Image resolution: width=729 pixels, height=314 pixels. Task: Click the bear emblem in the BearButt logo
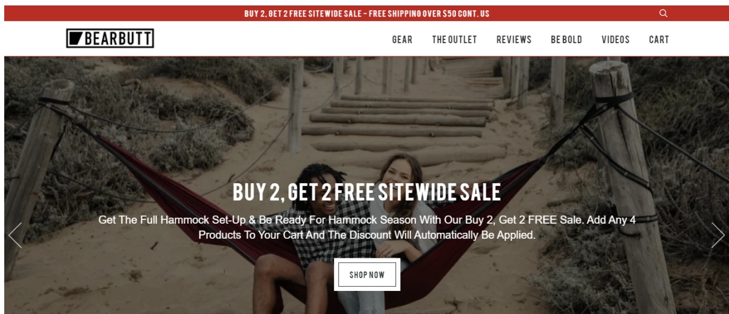click(75, 39)
